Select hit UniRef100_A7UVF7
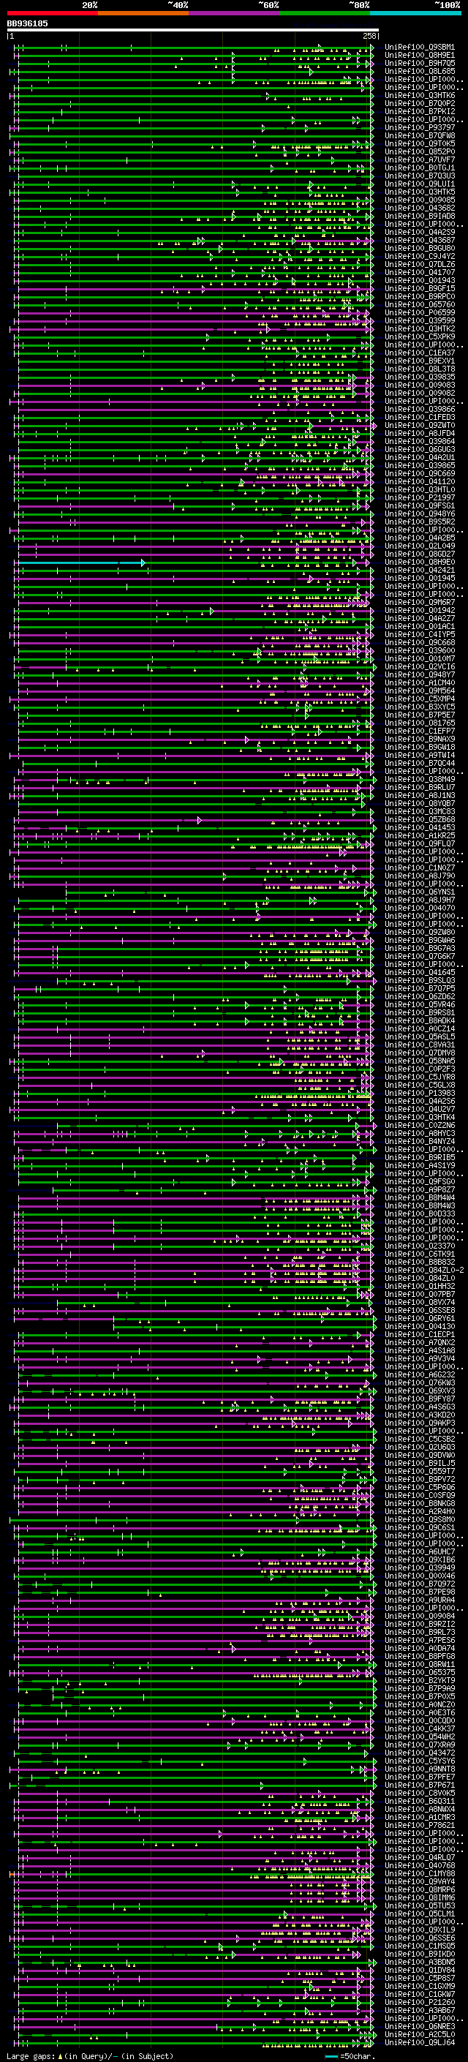This screenshot has height=2062, width=468. click(x=419, y=159)
